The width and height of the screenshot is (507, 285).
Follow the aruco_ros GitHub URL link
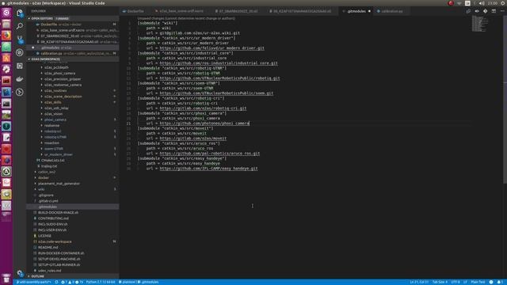click(209, 154)
